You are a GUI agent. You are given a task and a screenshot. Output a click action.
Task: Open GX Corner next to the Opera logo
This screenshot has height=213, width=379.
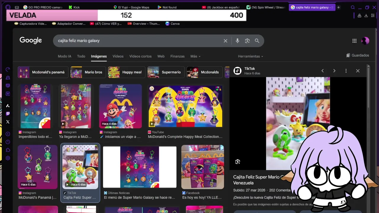pos(17,7)
